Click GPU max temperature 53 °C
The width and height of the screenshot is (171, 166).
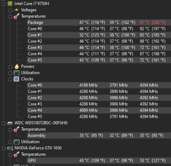pos(153,161)
